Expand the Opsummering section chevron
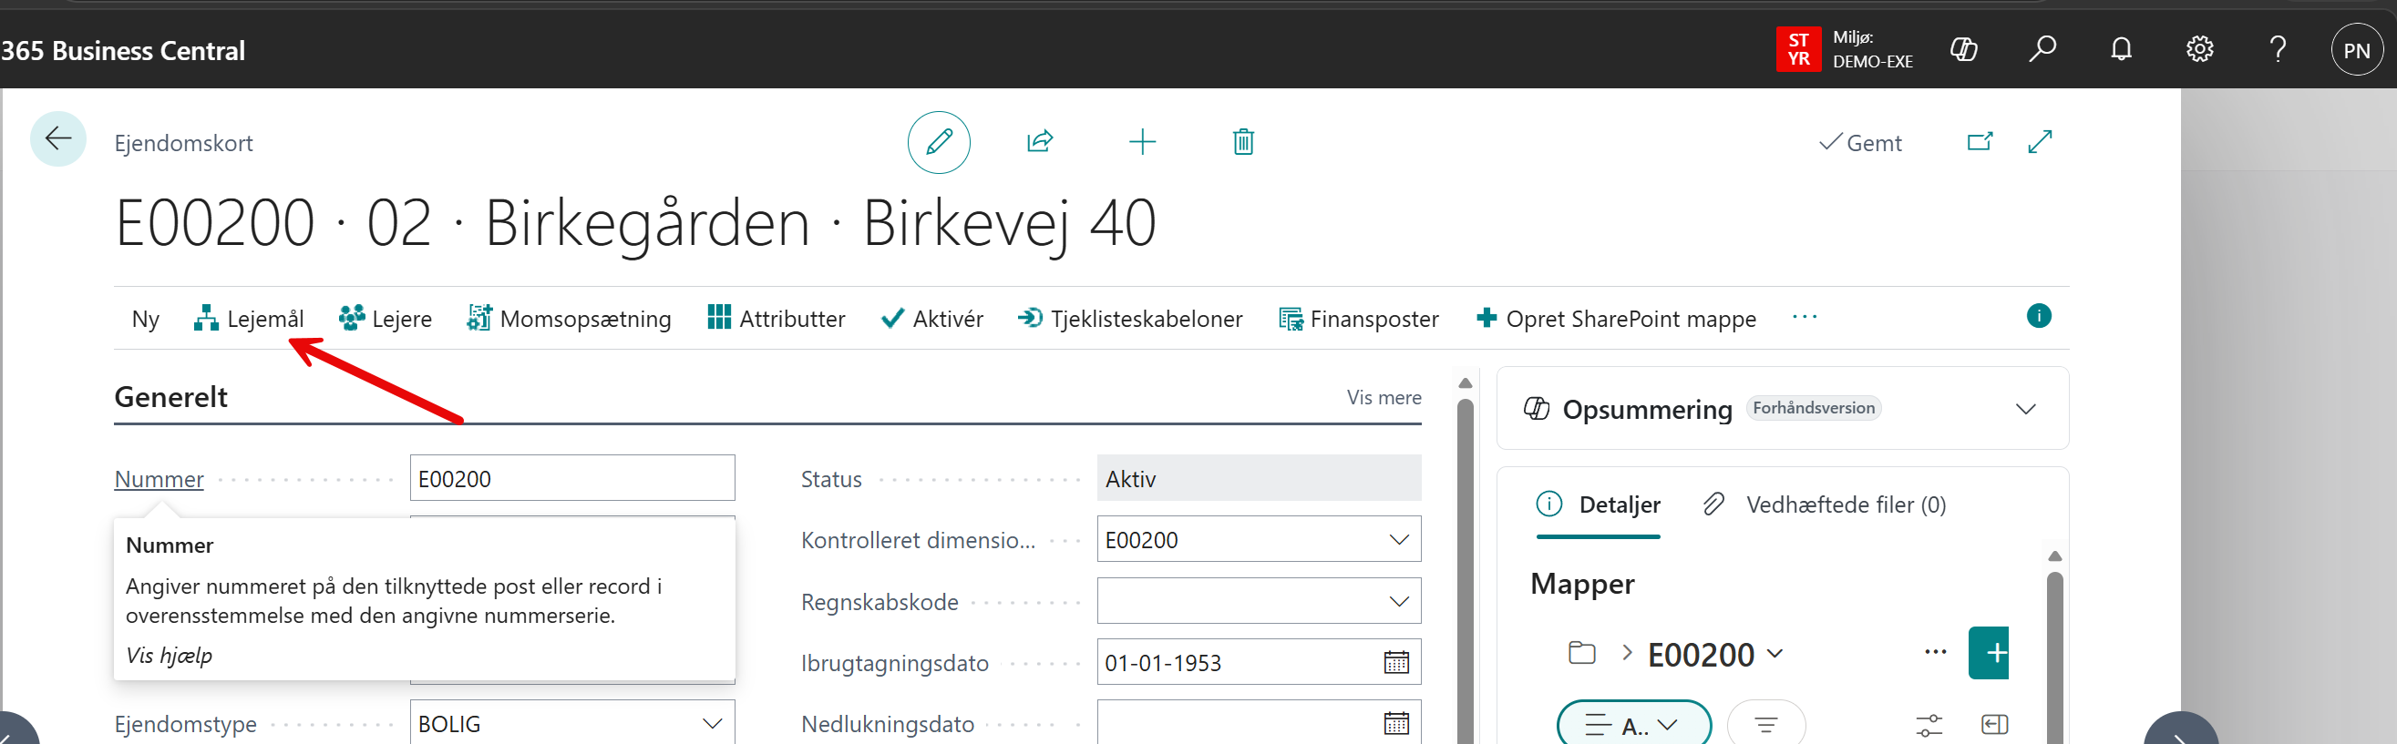 point(2025,409)
